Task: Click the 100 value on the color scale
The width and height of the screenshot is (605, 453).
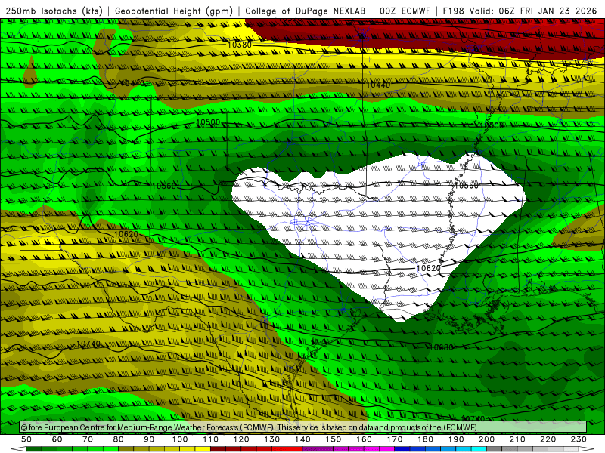Action: click(x=180, y=439)
